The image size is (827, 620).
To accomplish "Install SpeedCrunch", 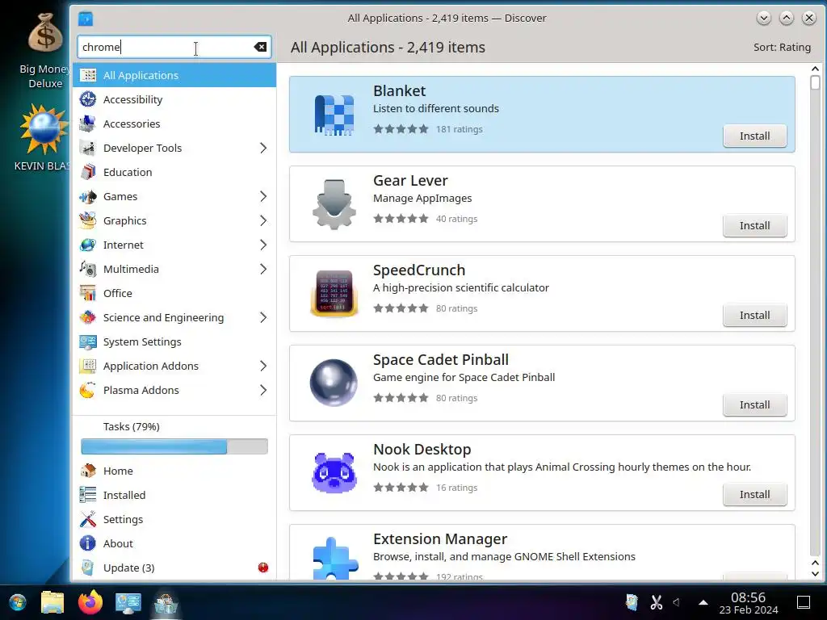I will (755, 316).
